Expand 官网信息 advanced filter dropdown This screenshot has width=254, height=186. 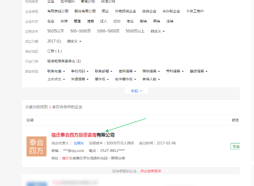click(127, 71)
